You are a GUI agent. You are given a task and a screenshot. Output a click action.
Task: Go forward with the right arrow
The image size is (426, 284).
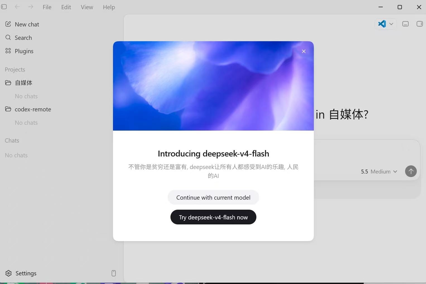click(x=30, y=7)
